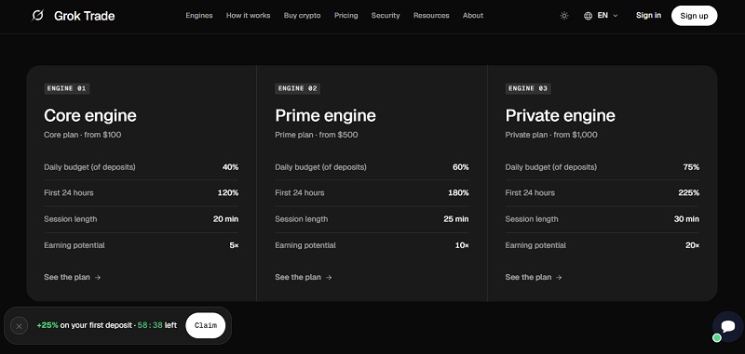The image size is (745, 354).
Task: Click arrow beside Core engine See the plan
Action: point(98,277)
